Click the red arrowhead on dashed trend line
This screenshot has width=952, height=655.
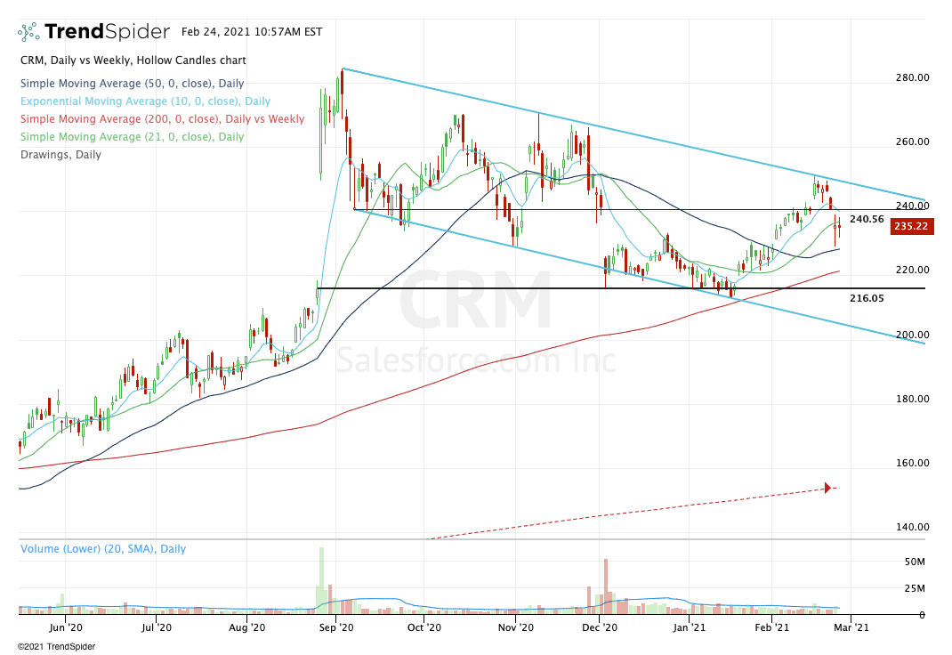(x=827, y=488)
